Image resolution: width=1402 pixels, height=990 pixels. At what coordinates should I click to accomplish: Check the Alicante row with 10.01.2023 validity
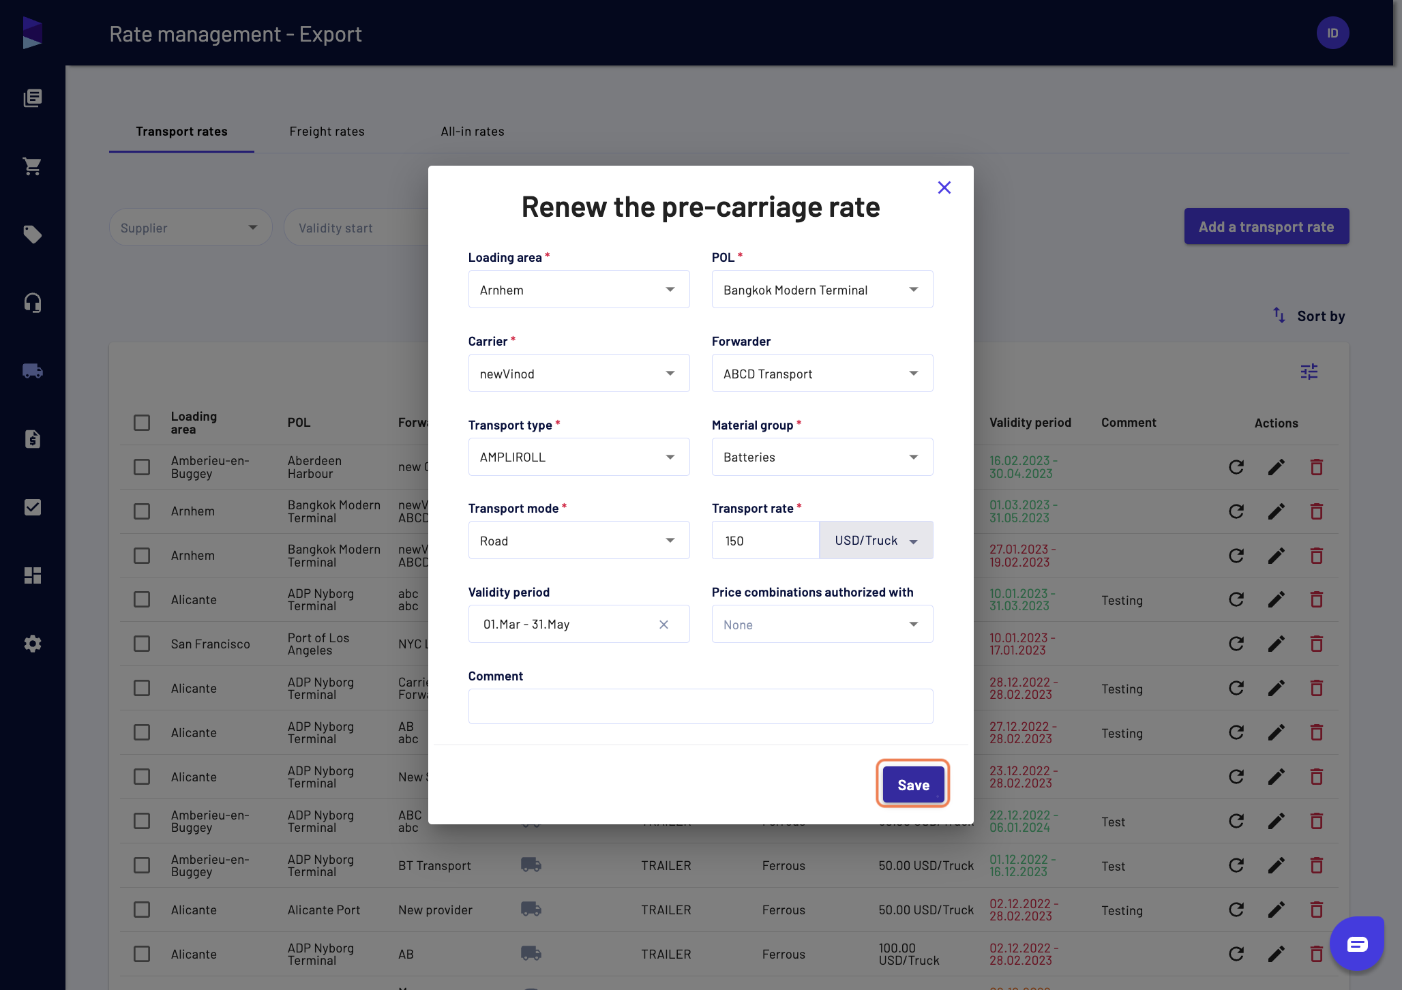[x=142, y=599]
